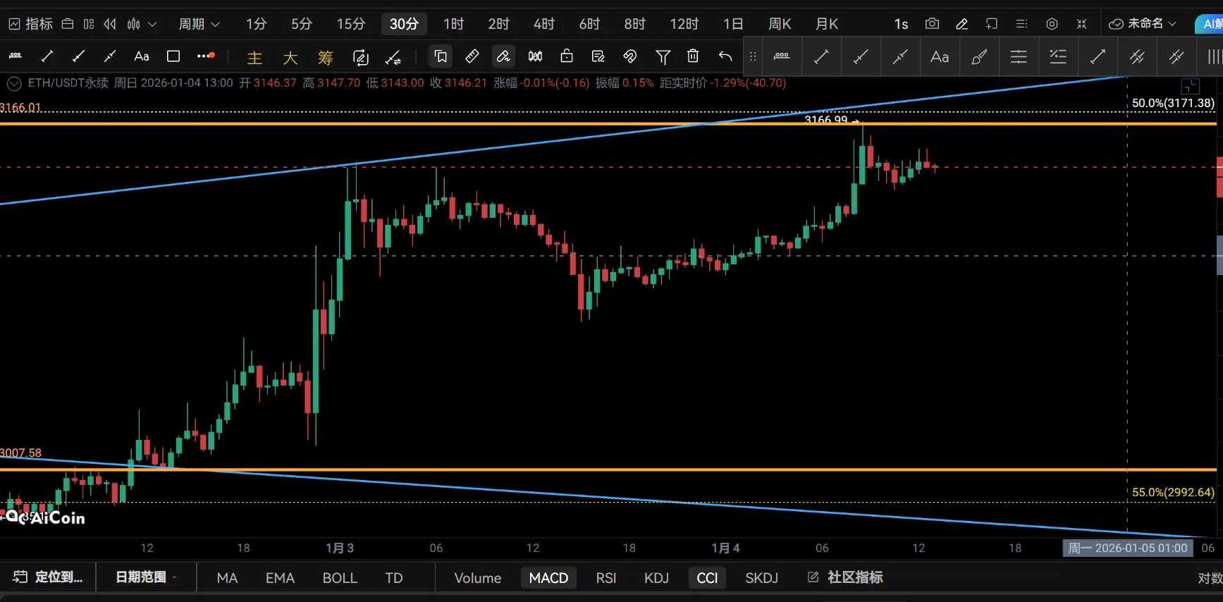Enable the EMA indicator

[280, 578]
